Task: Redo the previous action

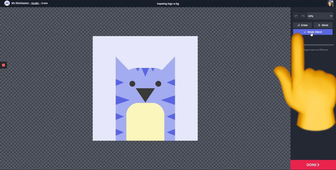Action: (303, 16)
